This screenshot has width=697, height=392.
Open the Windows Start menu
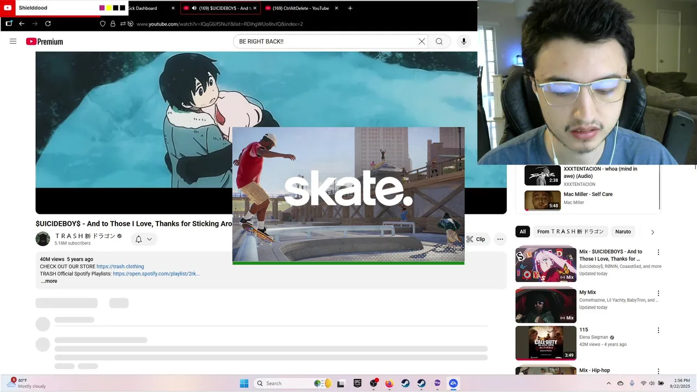[244, 383]
